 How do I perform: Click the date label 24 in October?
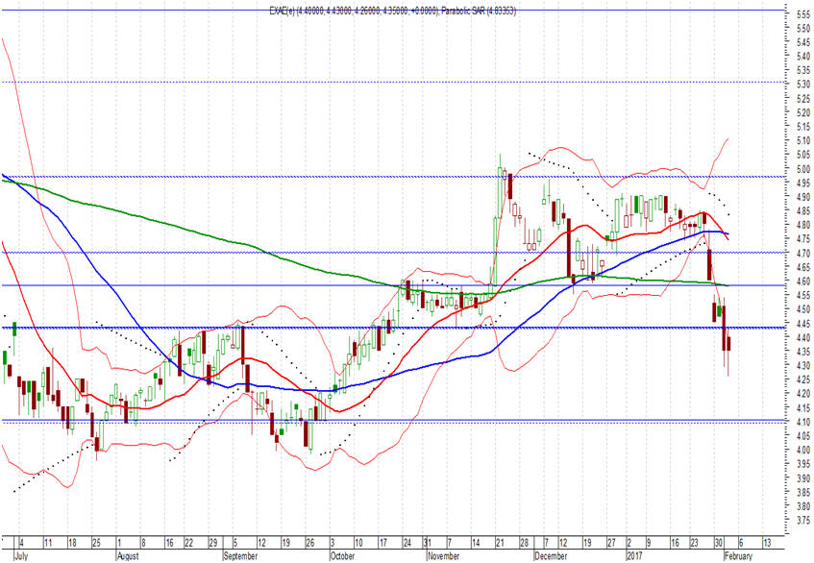click(407, 543)
